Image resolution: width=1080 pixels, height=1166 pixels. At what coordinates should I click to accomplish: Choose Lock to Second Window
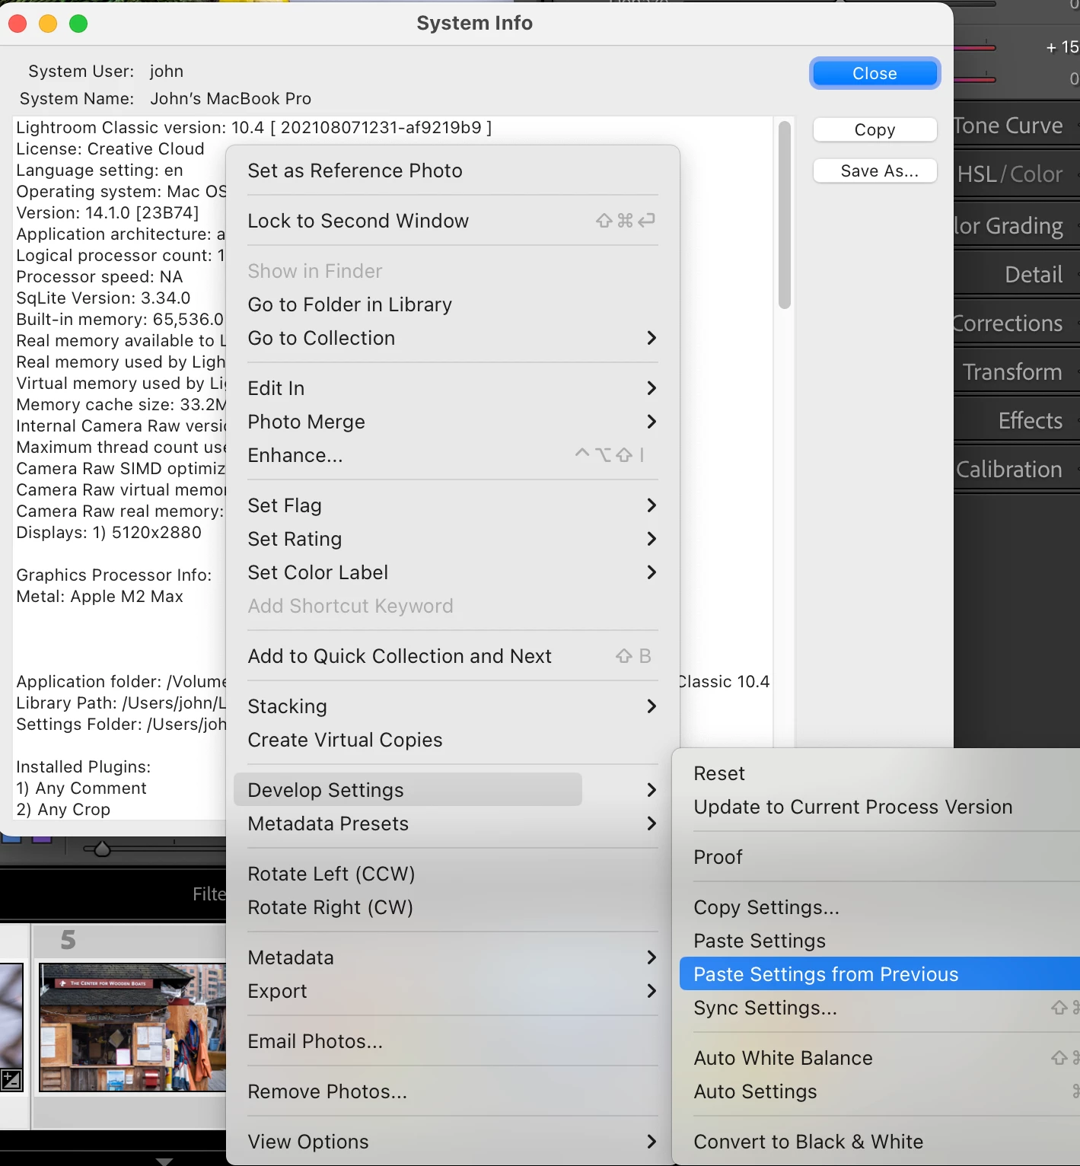pyautogui.click(x=452, y=221)
